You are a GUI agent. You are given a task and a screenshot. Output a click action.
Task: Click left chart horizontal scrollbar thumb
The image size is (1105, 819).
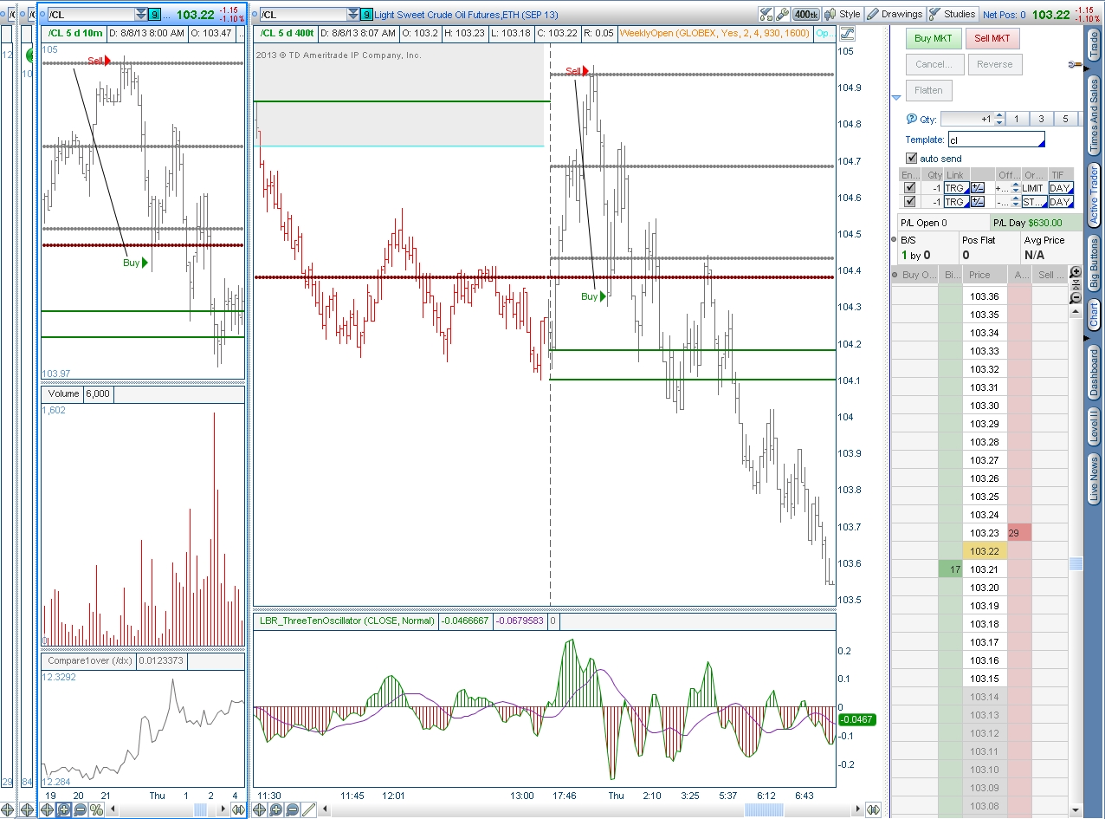click(200, 809)
